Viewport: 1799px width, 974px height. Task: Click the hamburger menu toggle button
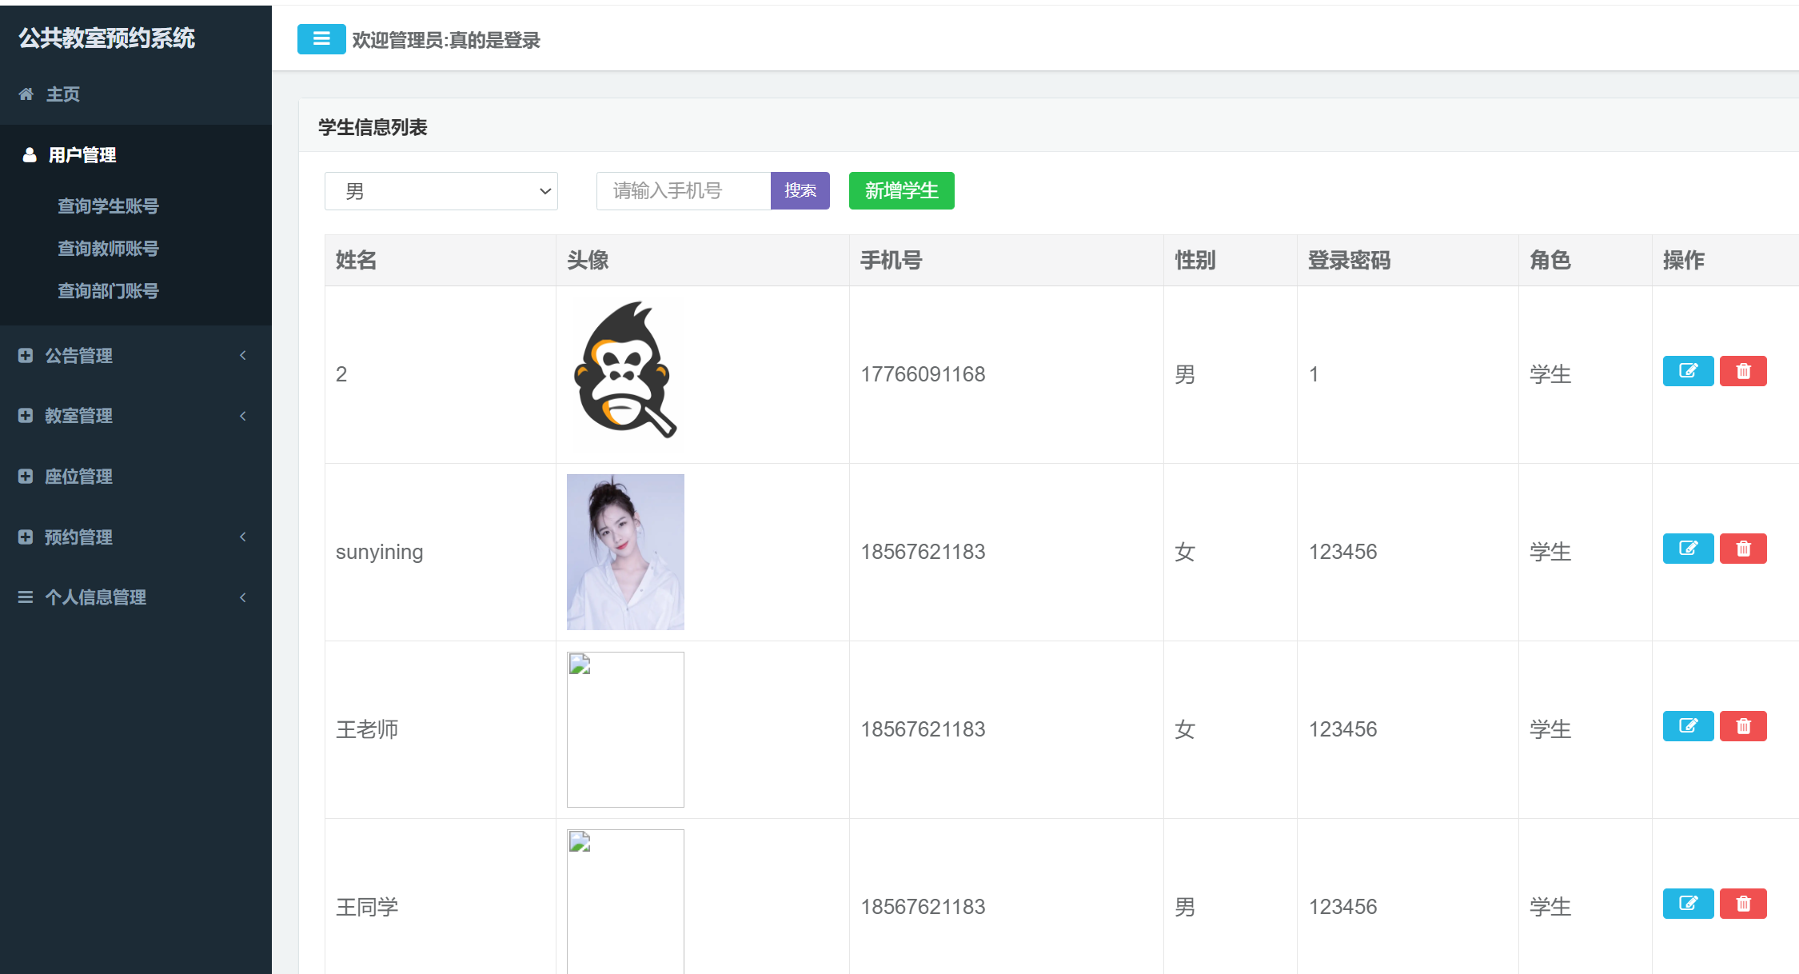pyautogui.click(x=321, y=39)
